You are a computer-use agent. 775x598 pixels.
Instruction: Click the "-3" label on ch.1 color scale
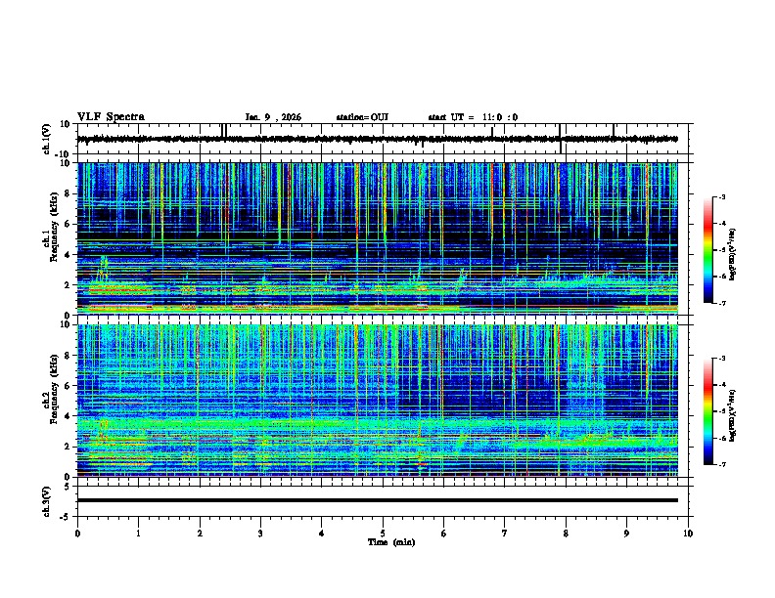click(721, 196)
